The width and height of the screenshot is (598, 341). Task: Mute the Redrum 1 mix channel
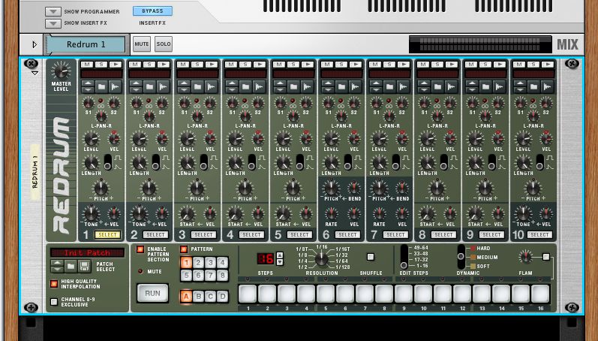pos(142,44)
